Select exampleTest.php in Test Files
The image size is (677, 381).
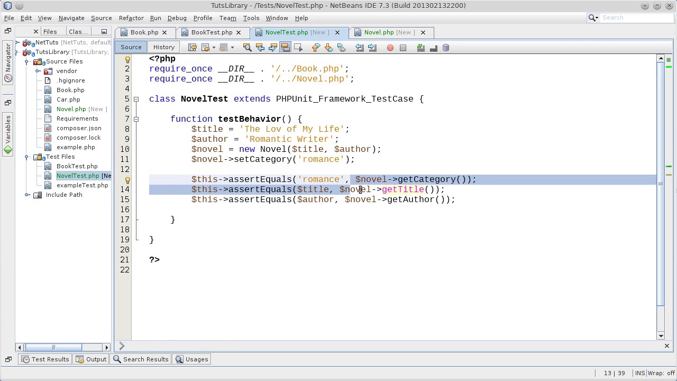coord(82,185)
